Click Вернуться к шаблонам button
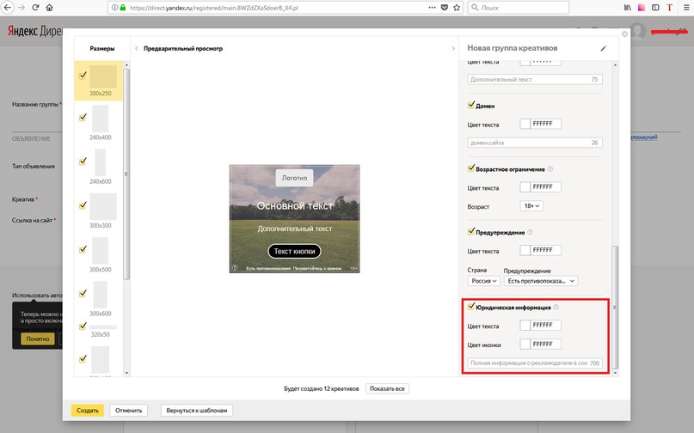Image resolution: width=694 pixels, height=433 pixels. tap(197, 411)
